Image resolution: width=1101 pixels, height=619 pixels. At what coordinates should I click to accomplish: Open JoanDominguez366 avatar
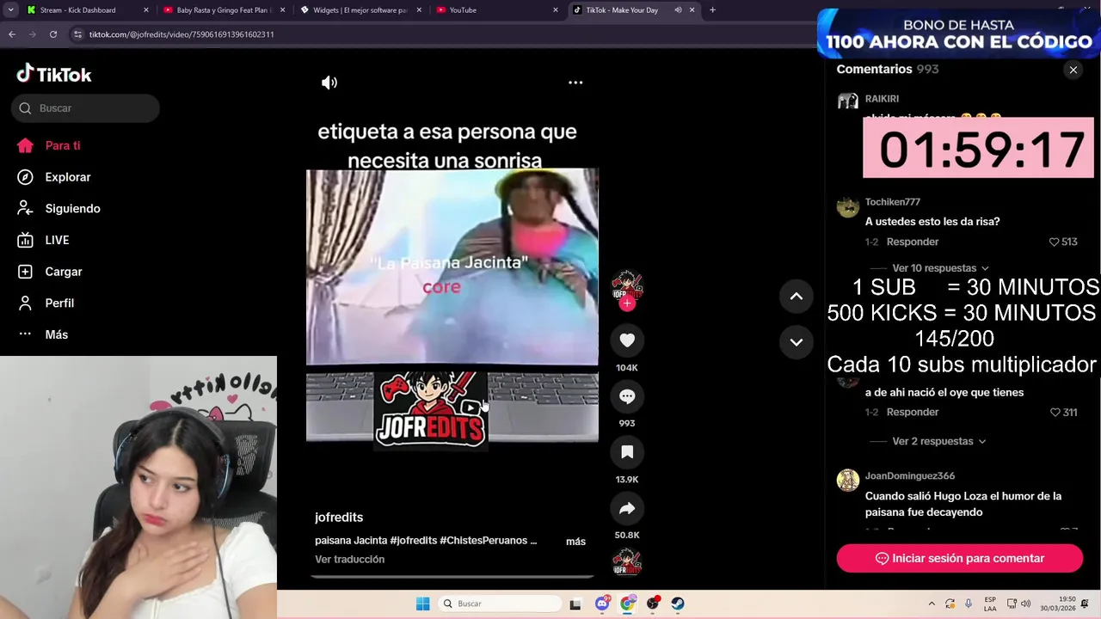[x=848, y=480]
